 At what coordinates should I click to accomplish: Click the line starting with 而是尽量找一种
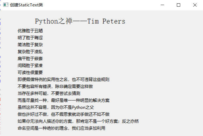pos(63,100)
